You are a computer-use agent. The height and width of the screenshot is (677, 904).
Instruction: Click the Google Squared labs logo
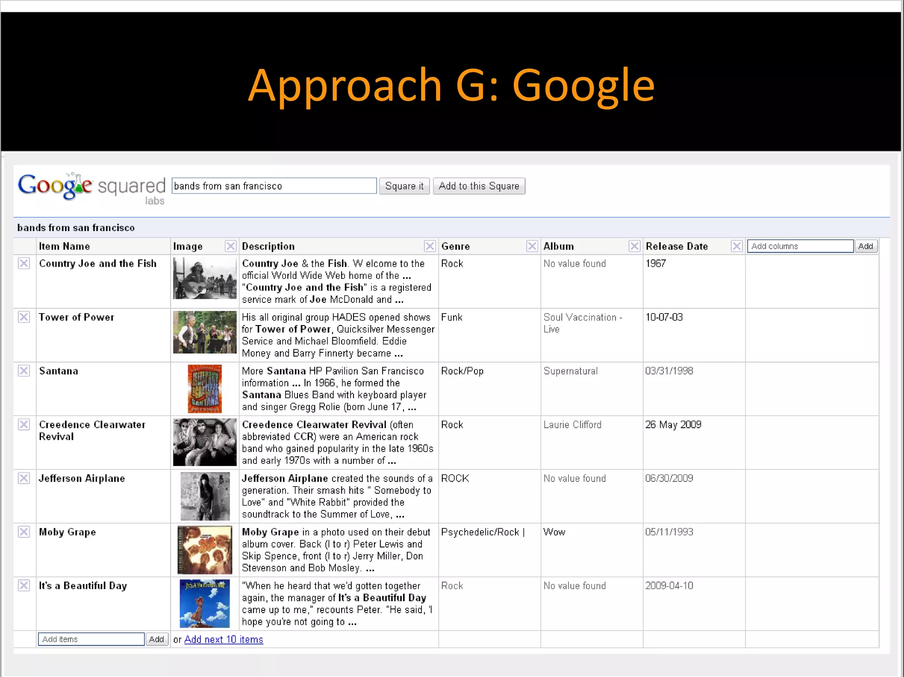91,189
